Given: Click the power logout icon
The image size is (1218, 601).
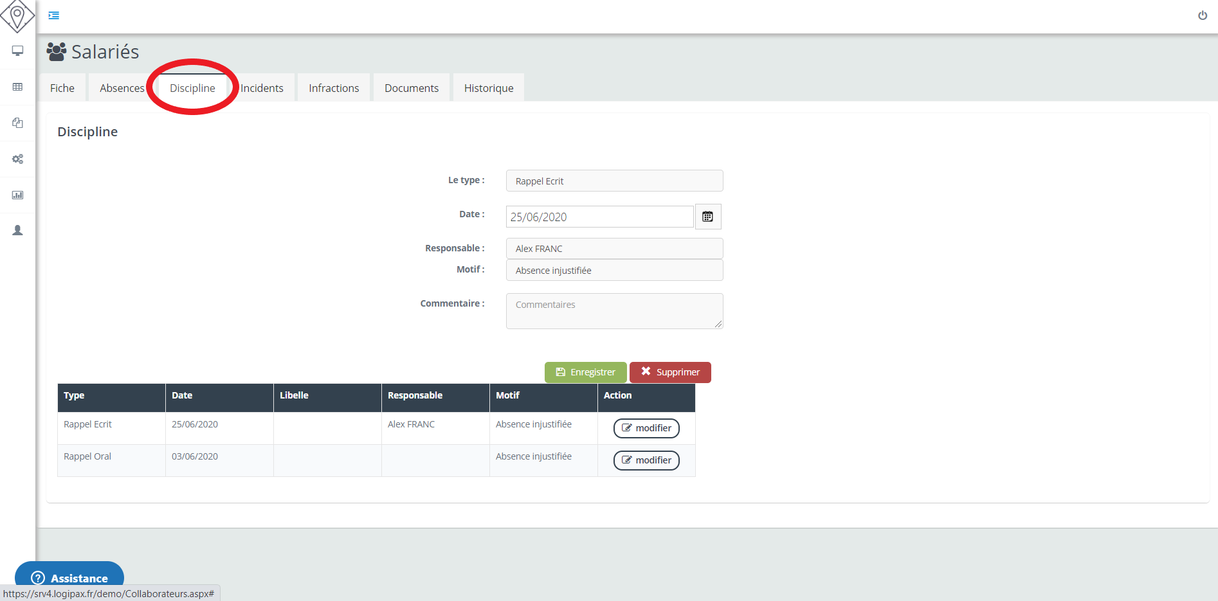Looking at the screenshot, I should tap(1202, 15).
